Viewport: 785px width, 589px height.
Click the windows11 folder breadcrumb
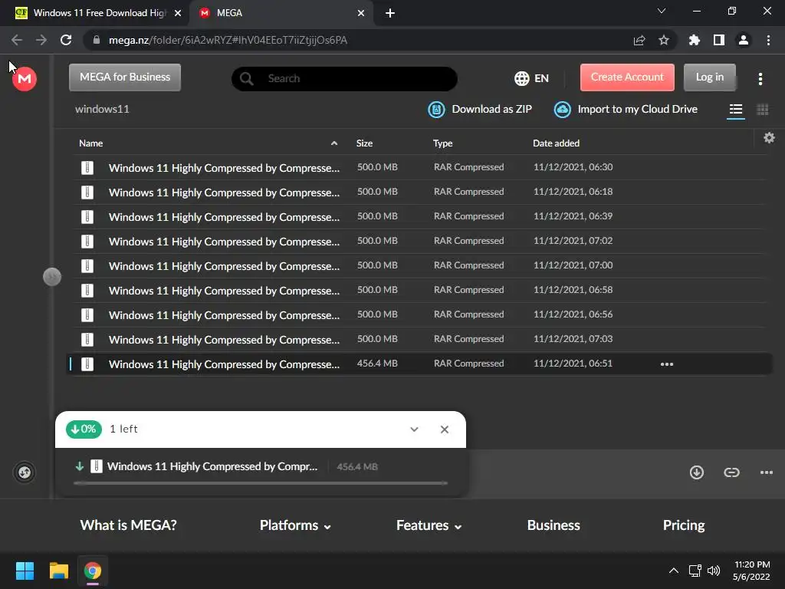pyautogui.click(x=102, y=109)
